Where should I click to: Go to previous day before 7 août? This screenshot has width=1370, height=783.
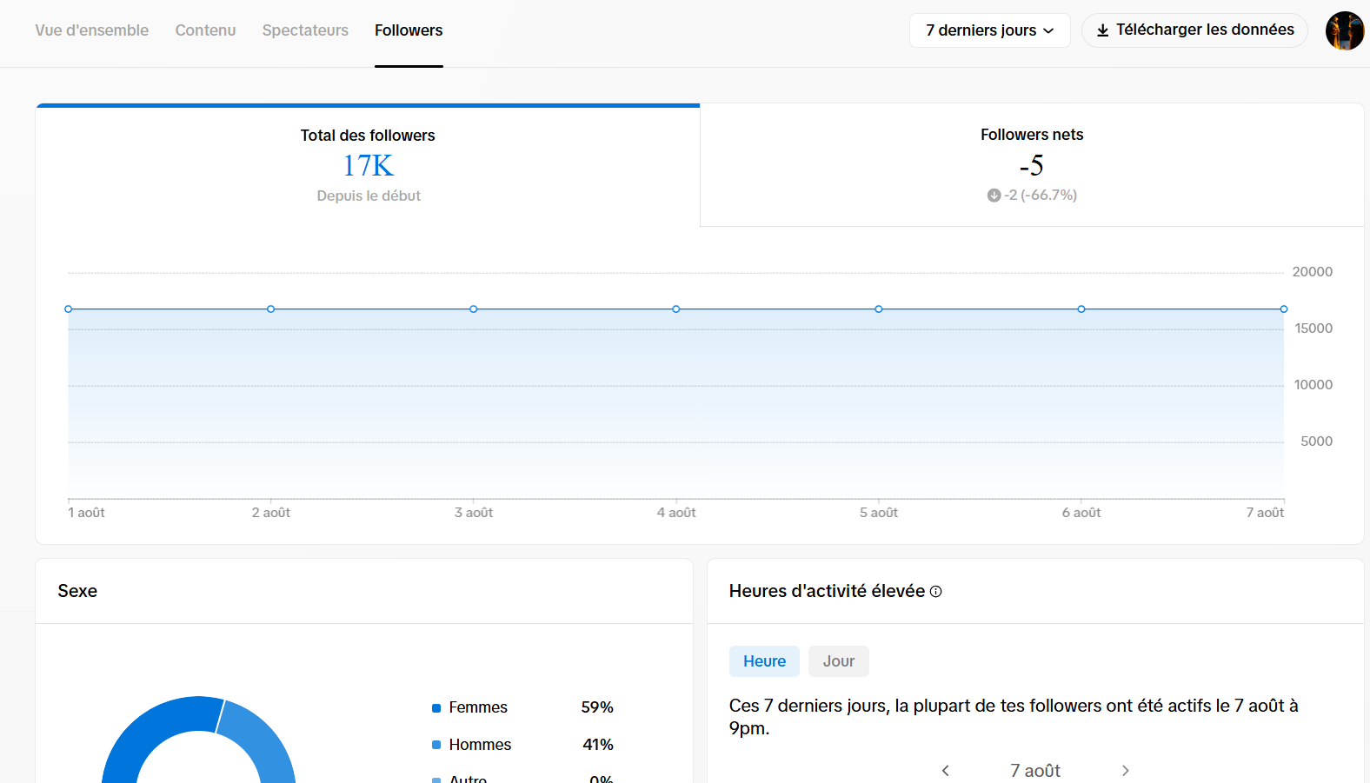coord(946,771)
